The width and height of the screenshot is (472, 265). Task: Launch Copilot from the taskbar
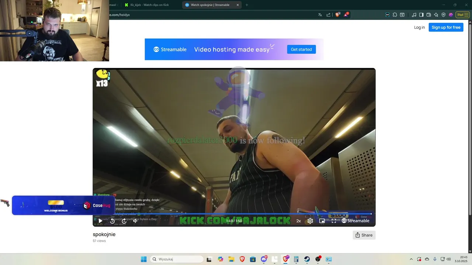pos(221,259)
